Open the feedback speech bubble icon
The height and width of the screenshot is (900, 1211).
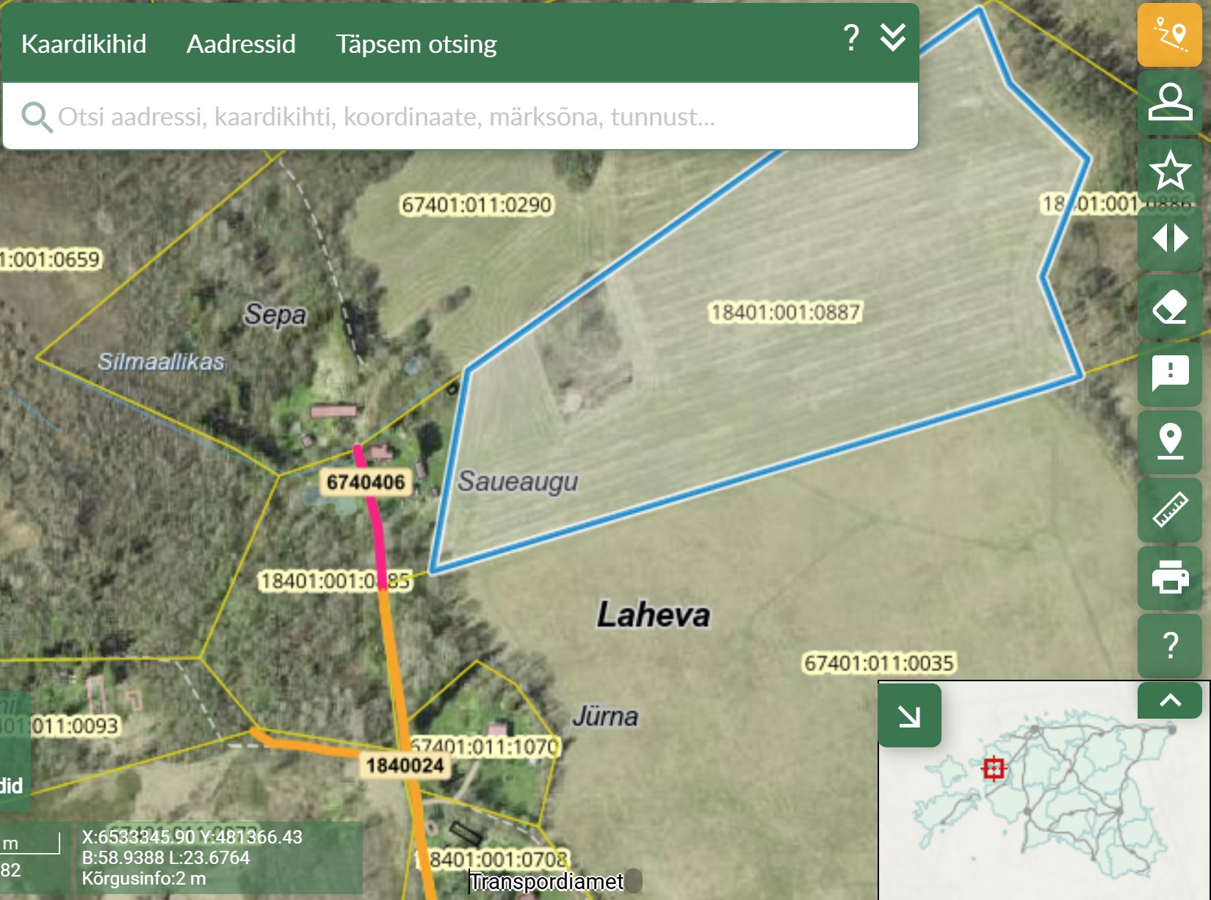tap(1169, 374)
